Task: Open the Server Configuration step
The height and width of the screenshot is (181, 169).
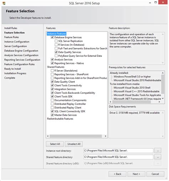Action: click(x=16, y=46)
